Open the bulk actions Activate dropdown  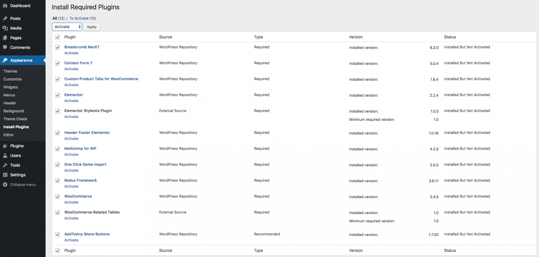67,27
